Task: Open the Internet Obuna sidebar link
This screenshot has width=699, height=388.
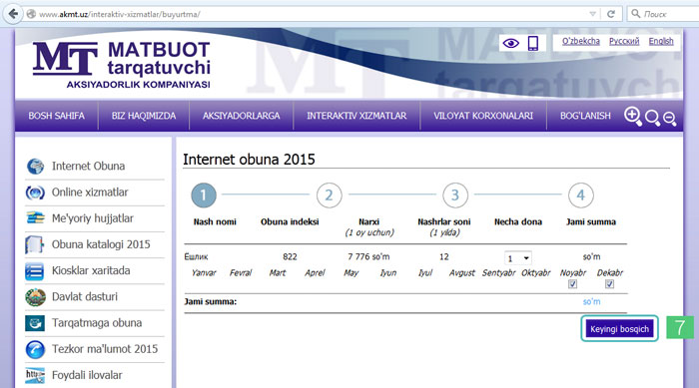Action: click(x=88, y=167)
